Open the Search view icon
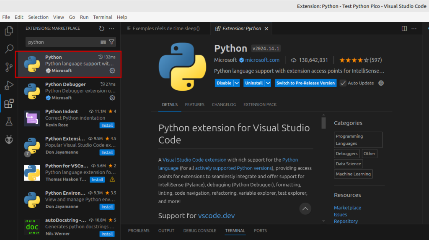This screenshot has height=240, width=429. coord(9,49)
